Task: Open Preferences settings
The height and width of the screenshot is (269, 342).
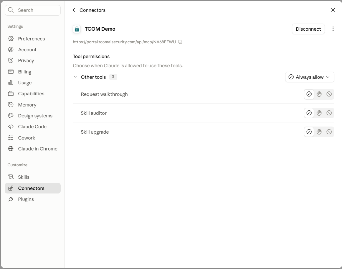Action: coord(33,39)
